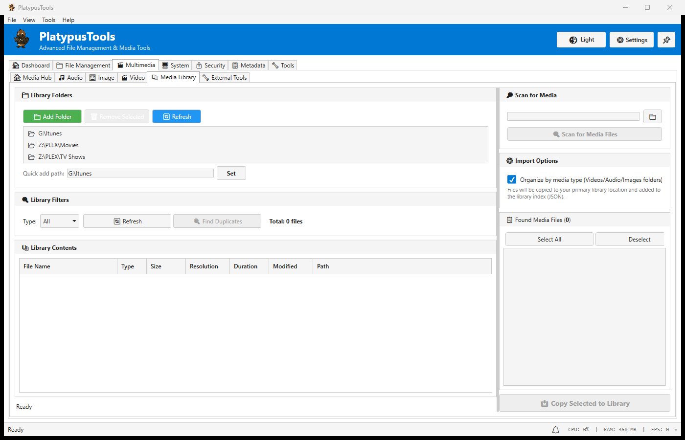Open the Tools menu
The height and width of the screenshot is (440, 685).
click(x=48, y=20)
